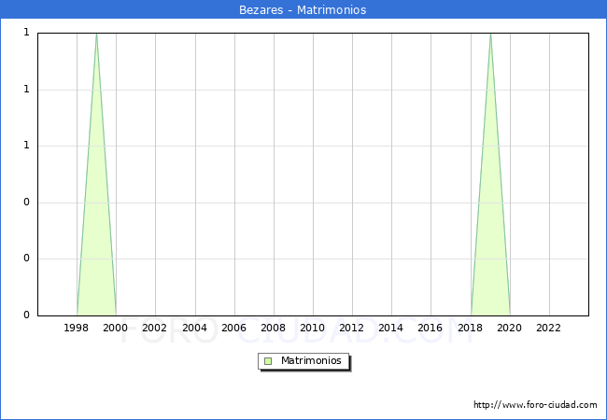This screenshot has height=420, width=607.
Task: Select the 2022 x-axis label
Action: [548, 328]
